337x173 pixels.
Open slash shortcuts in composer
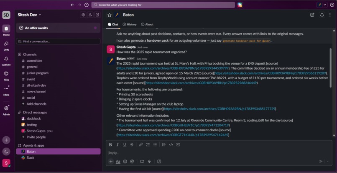tap(159, 161)
